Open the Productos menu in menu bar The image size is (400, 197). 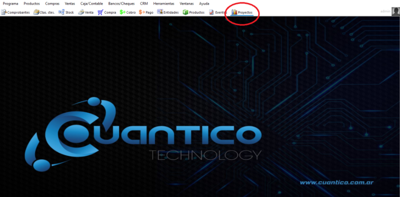[x=32, y=4]
